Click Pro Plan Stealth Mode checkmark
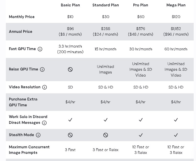196x161 pixels. 141,135
